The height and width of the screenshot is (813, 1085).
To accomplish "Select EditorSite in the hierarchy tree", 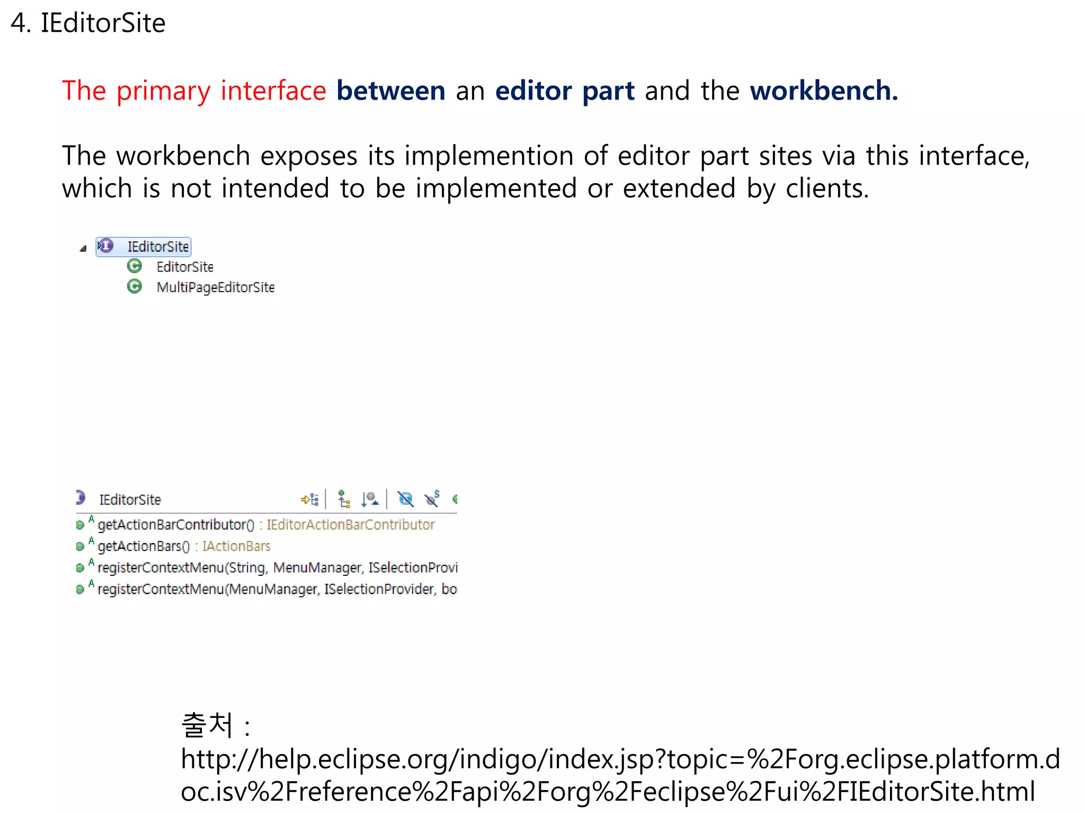I will 185,267.
